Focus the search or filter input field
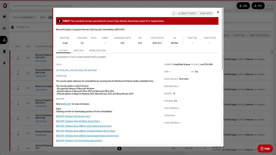276x155 pixels. coord(123,6)
